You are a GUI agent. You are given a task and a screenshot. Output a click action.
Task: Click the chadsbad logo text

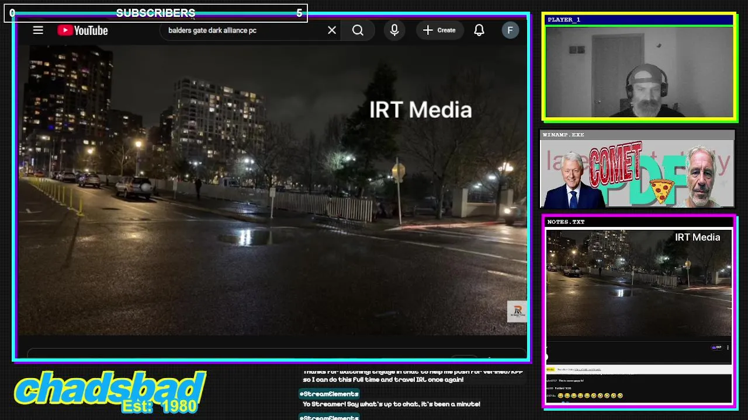click(110, 388)
